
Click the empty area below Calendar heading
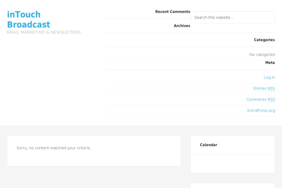click(x=232, y=164)
